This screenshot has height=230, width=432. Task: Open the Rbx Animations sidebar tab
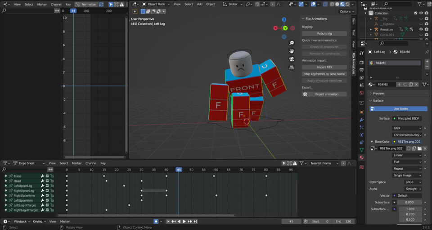354,63
